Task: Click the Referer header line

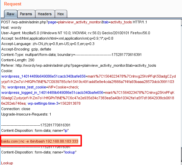Action: pyautogui.click(x=79, y=65)
